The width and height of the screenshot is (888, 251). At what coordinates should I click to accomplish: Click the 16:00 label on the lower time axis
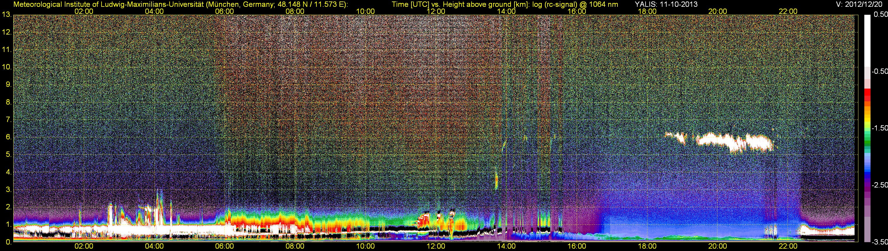point(577,247)
